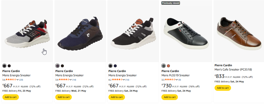
Task: Open rating breakdown chevron for 3.9 star sneaker
Action: coord(71,80)
